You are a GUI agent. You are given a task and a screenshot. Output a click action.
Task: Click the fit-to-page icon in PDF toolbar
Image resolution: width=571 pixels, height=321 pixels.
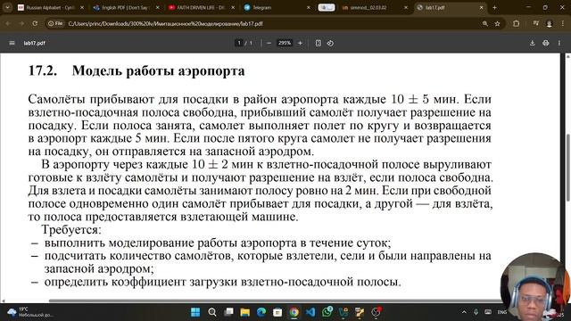[x=319, y=43]
